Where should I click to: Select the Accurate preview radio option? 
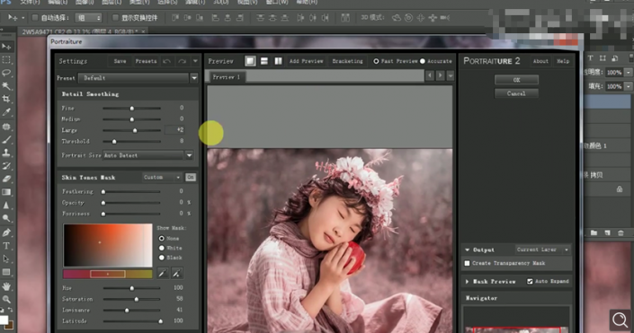pos(423,61)
